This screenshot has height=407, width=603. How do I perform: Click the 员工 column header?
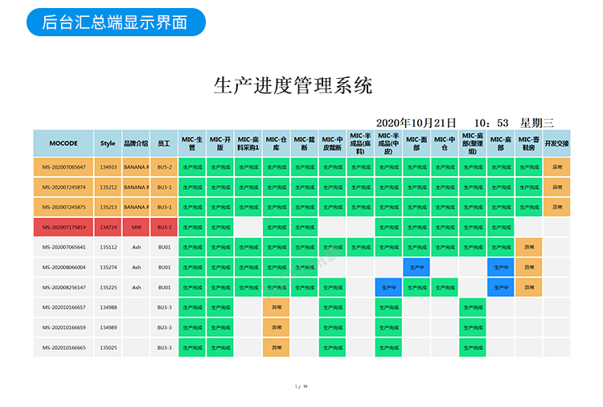(x=164, y=143)
